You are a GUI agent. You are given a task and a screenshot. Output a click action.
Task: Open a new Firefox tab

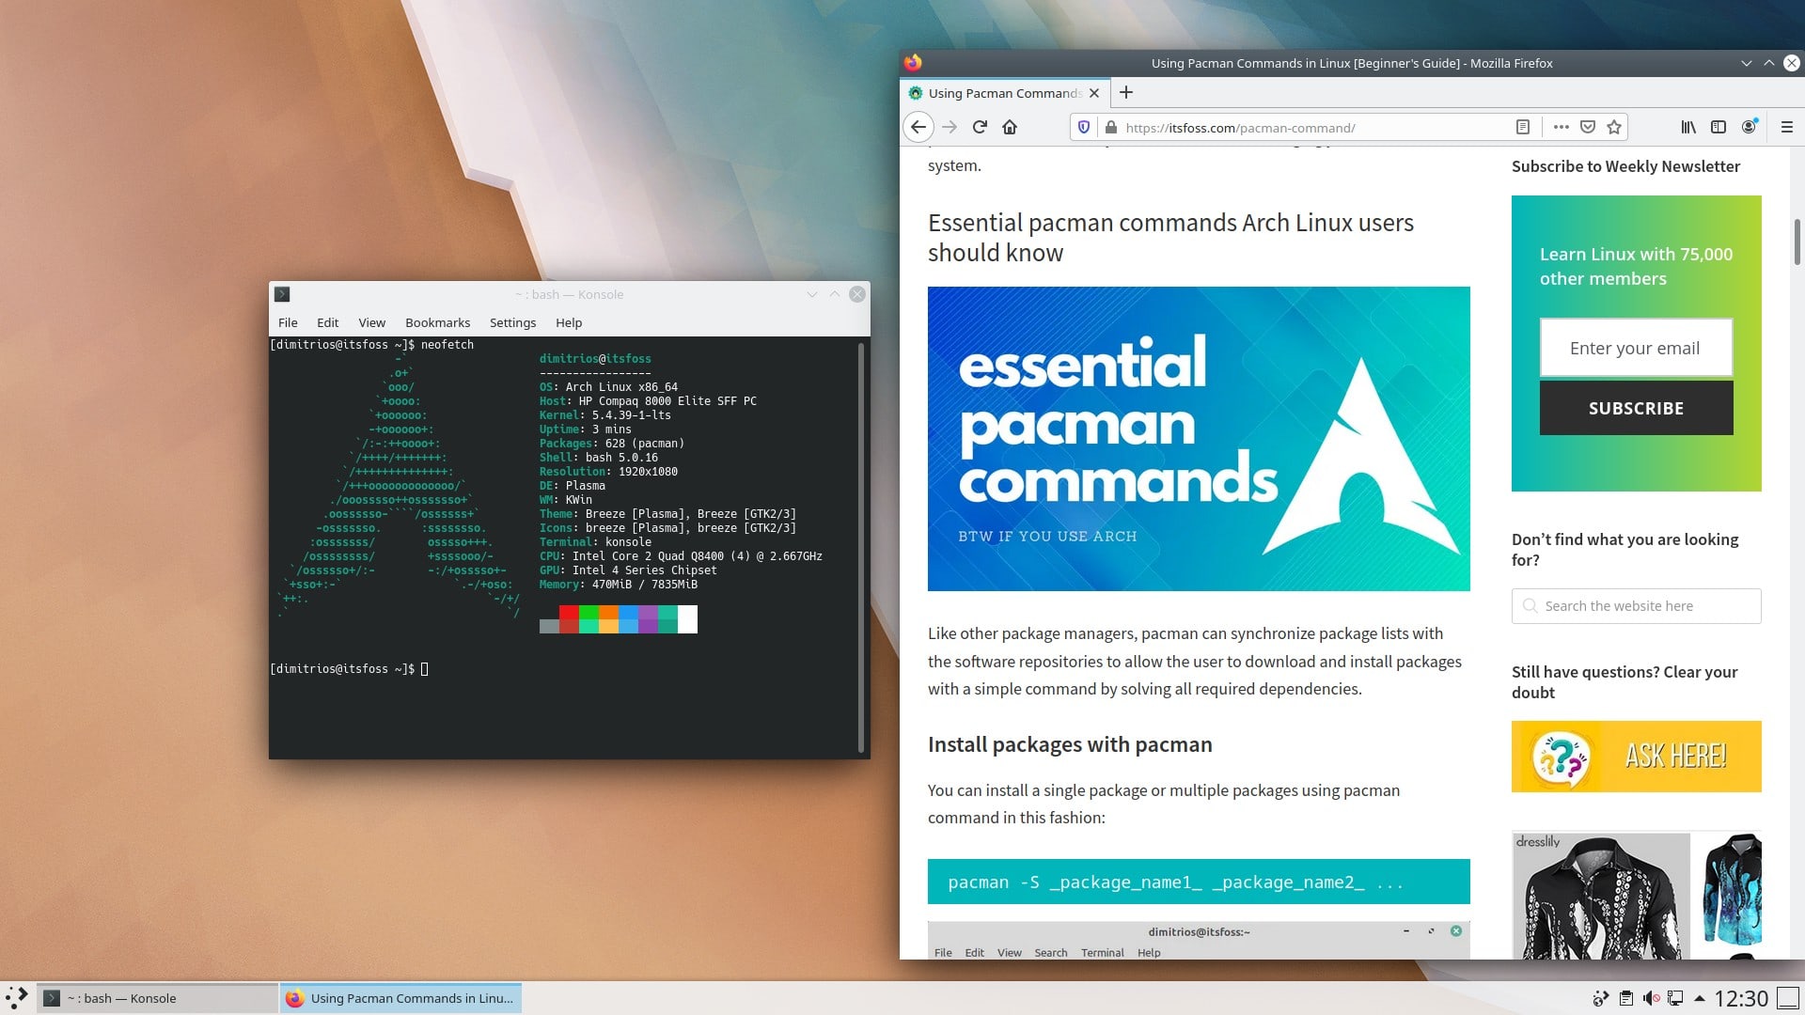pos(1126,92)
